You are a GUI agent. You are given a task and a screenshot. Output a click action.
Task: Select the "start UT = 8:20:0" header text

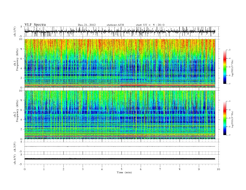(x=150, y=25)
